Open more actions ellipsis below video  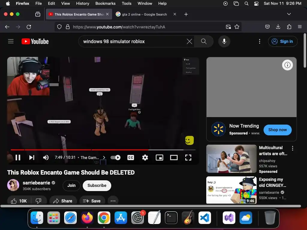click(x=113, y=201)
